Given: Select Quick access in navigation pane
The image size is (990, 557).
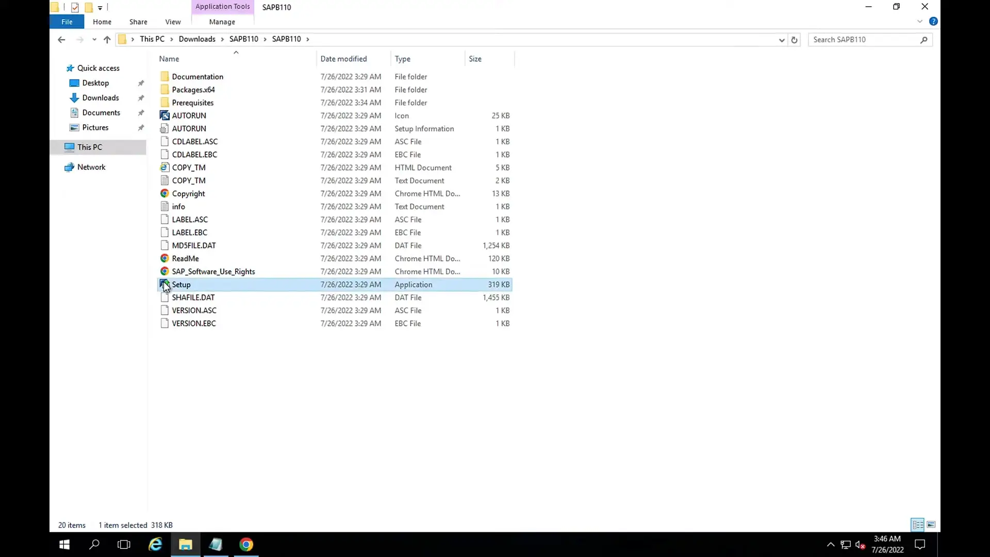Looking at the screenshot, I should pyautogui.click(x=98, y=68).
